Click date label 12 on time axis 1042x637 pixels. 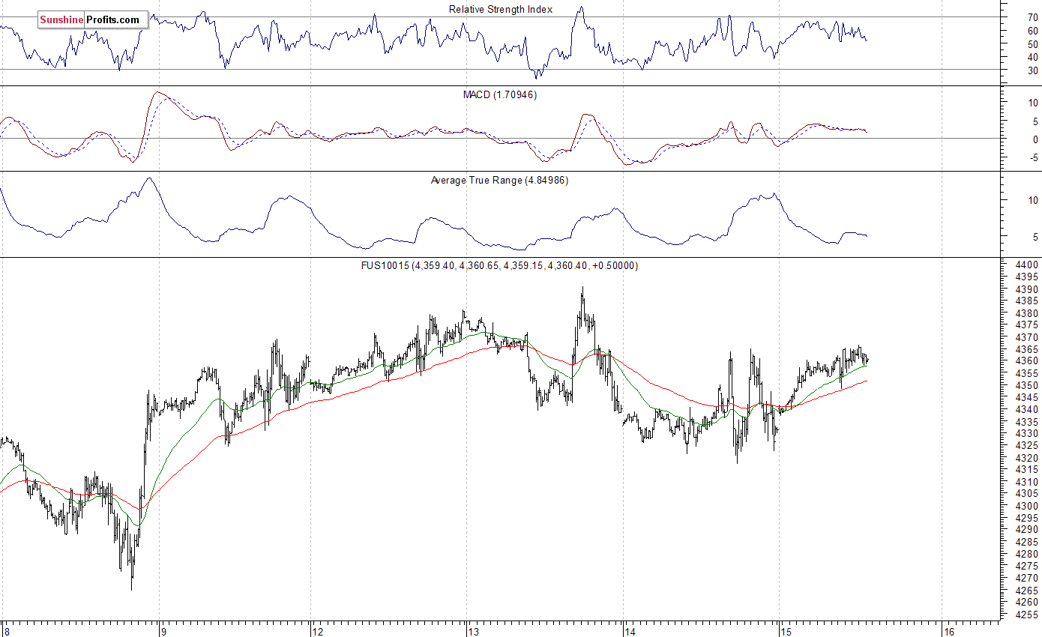[x=318, y=631]
